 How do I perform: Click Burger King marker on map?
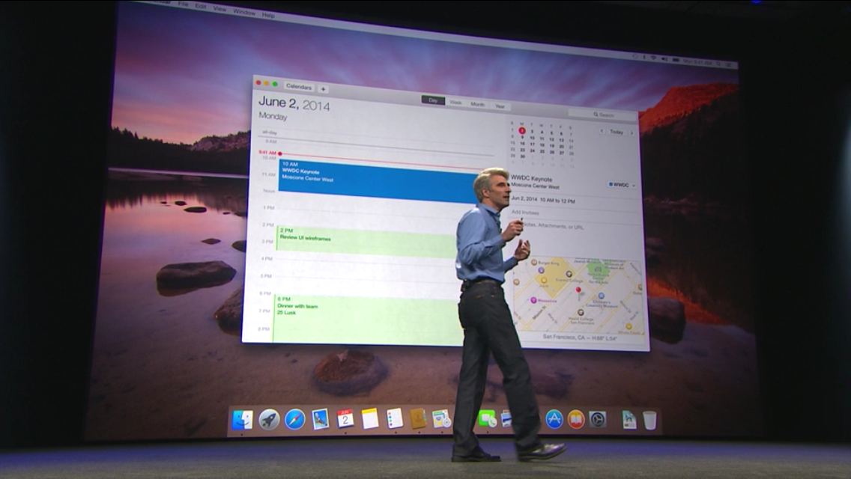(534, 263)
